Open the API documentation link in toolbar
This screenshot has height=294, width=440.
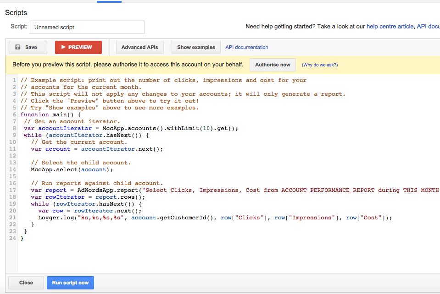tap(247, 47)
